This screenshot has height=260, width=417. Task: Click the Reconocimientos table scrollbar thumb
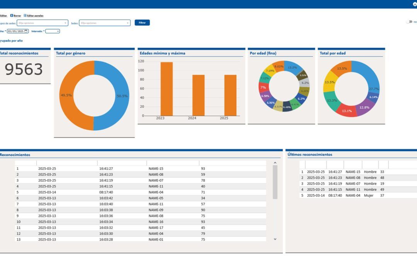(275, 182)
